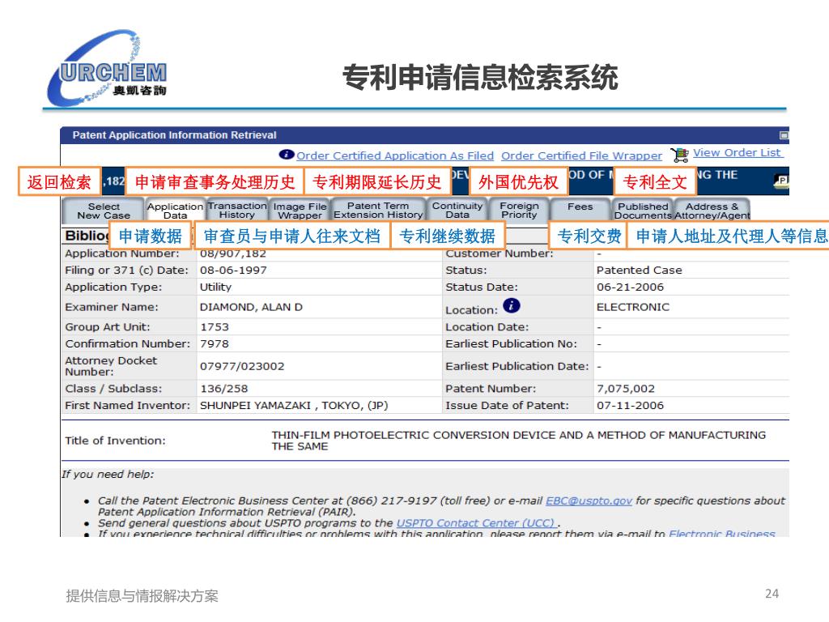Click the Issue Date of Patent label

click(507, 406)
